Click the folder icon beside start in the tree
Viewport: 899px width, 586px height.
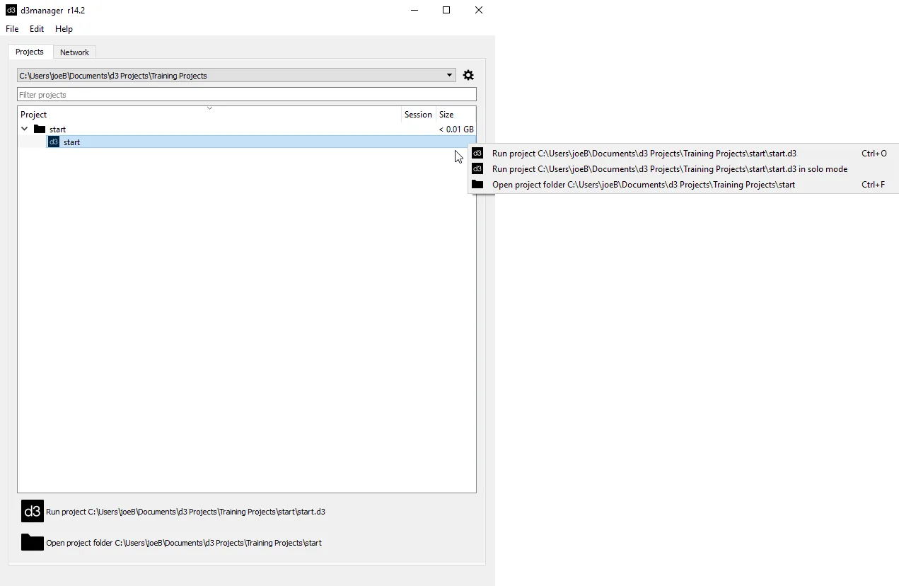pos(40,129)
